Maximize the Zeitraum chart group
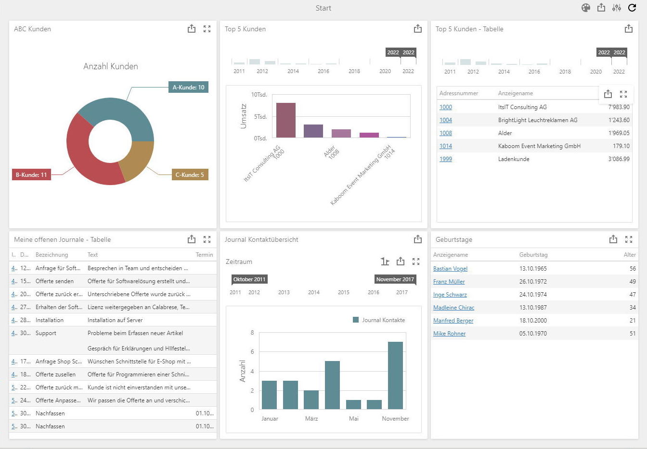 pyautogui.click(x=416, y=262)
